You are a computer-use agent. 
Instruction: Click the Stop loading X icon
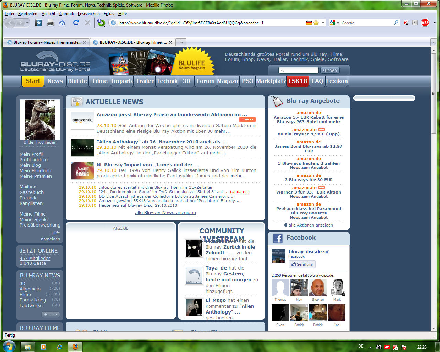pos(88,23)
